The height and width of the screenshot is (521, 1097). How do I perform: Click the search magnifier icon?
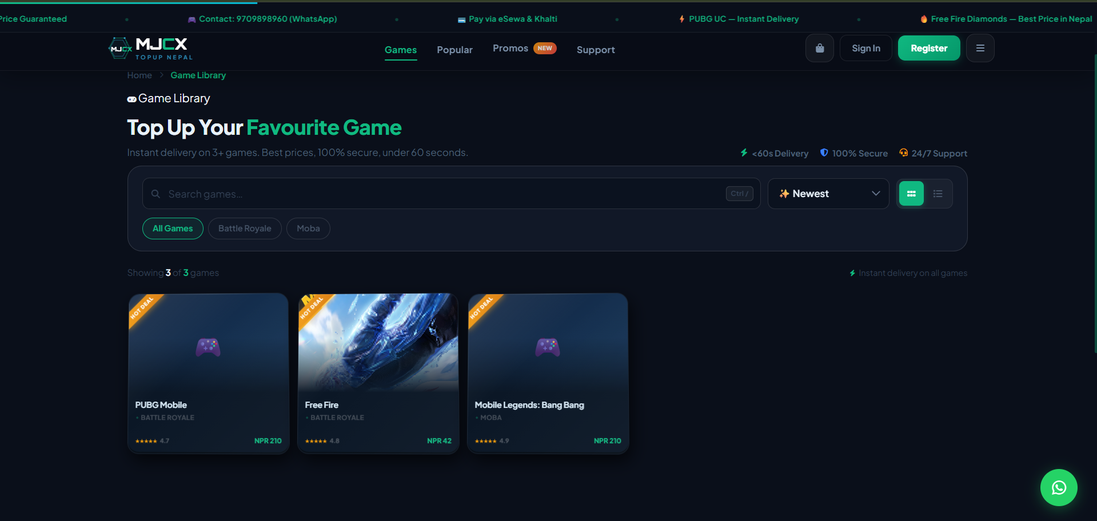pos(155,194)
